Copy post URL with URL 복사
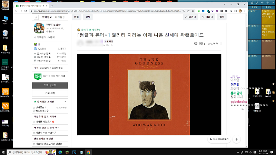The height and width of the screenshot is (155, 276). [x=213, y=43]
